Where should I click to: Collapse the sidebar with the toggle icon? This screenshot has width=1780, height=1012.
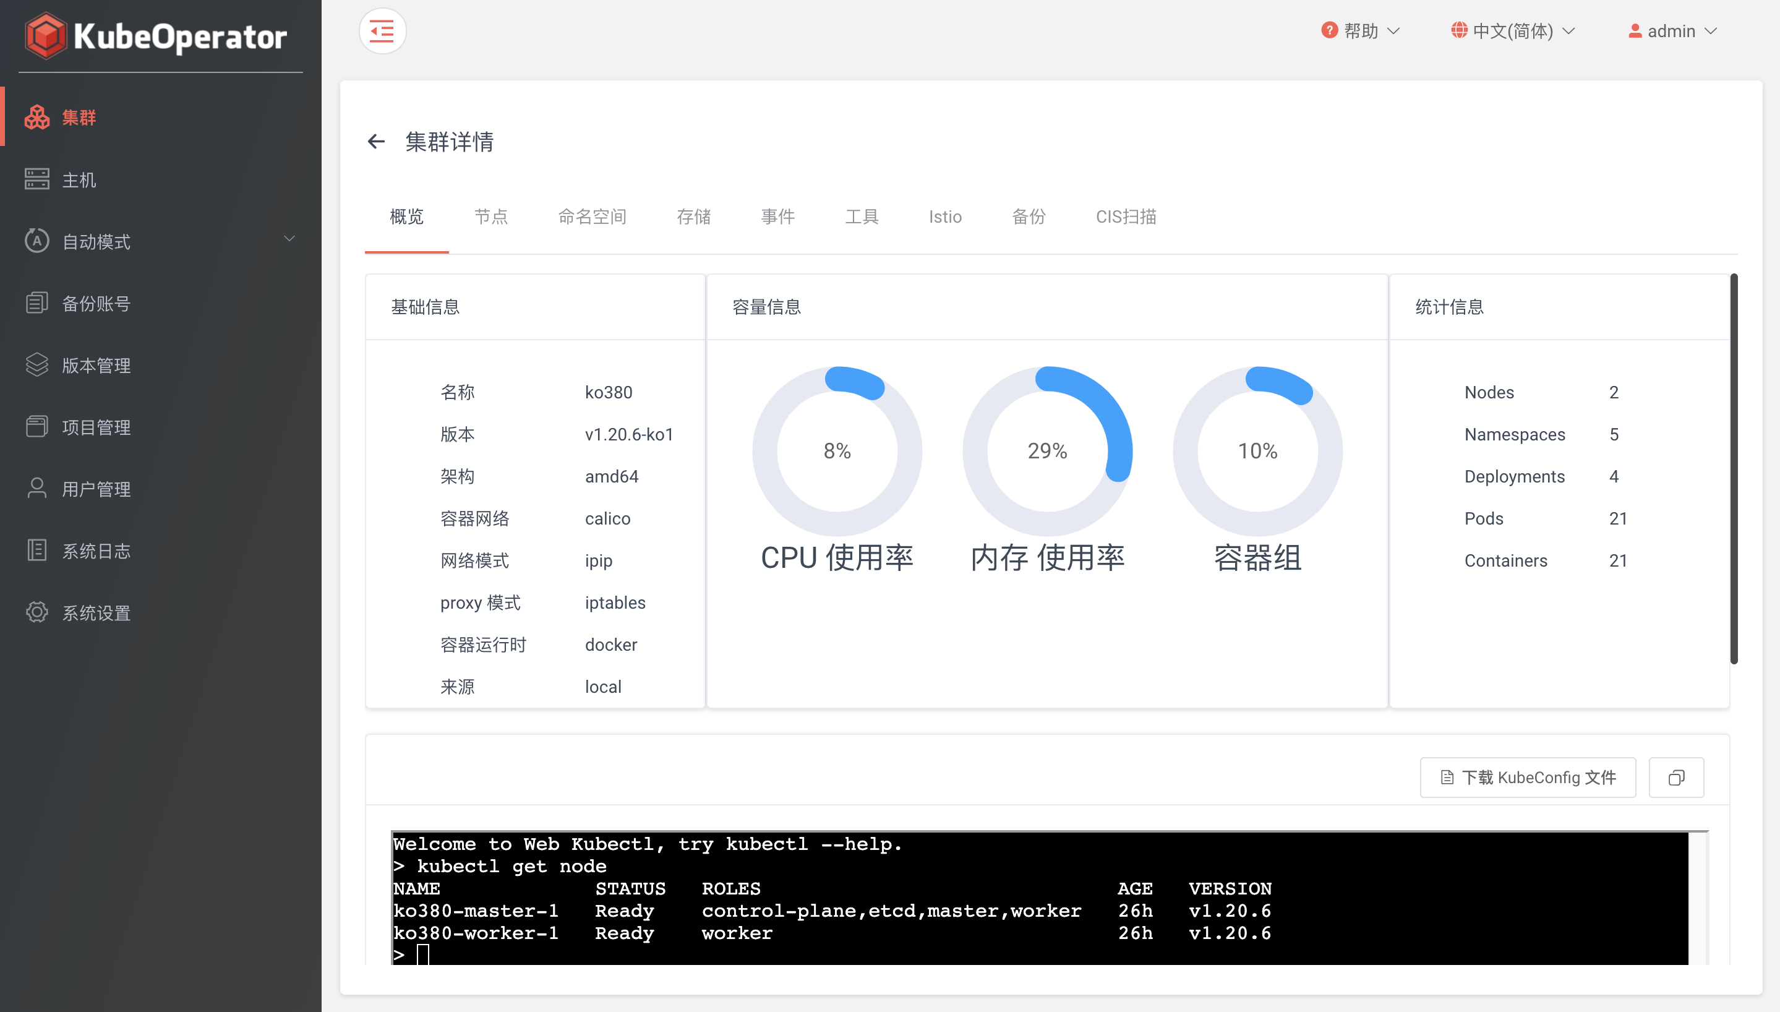(382, 30)
